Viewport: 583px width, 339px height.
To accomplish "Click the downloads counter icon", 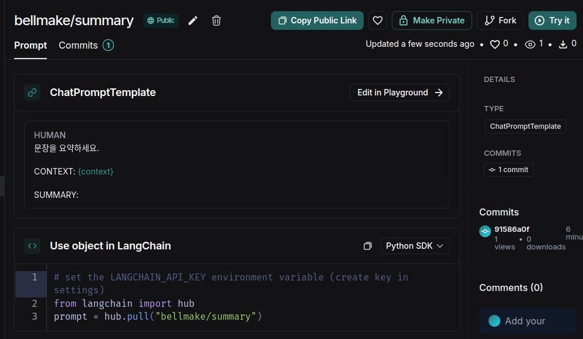I will (563, 44).
